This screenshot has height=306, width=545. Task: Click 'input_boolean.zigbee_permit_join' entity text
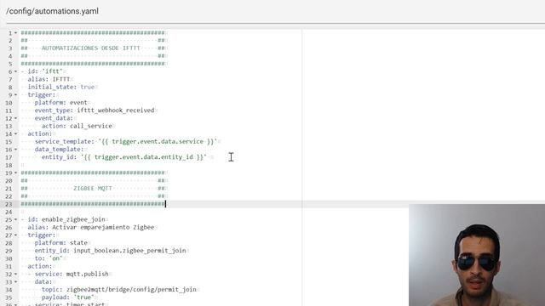[x=129, y=251]
